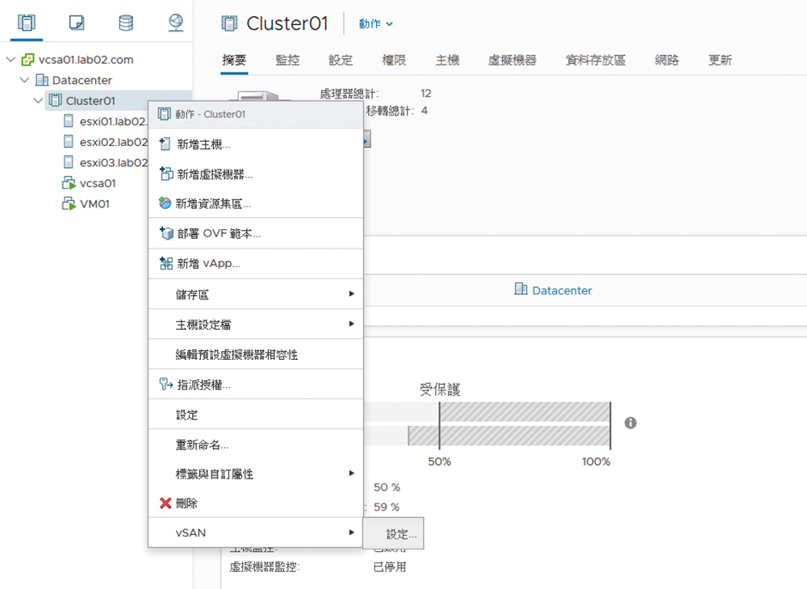807x589 pixels.
Task: Expand the 儲存區 submenu arrow
Action: tap(352, 294)
